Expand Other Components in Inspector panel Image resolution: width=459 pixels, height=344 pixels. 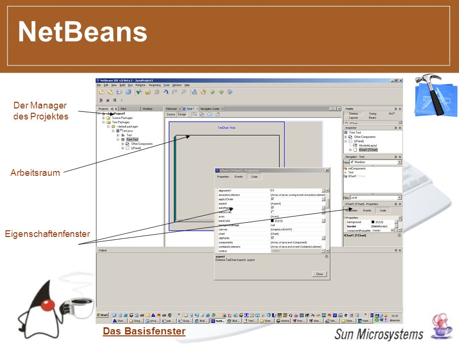(346, 137)
